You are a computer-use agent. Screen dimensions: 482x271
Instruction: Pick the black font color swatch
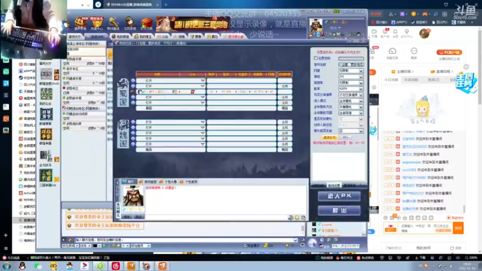click(95, 246)
